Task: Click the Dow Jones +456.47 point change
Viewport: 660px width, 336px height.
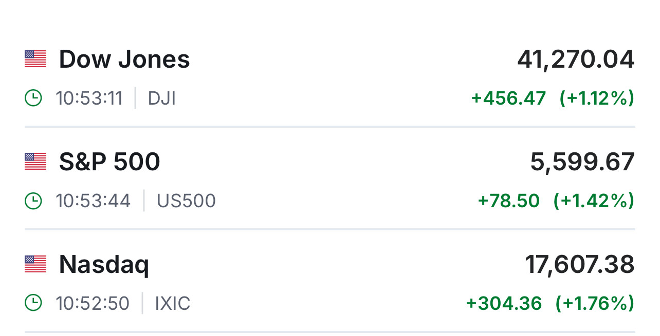Action: coord(508,98)
